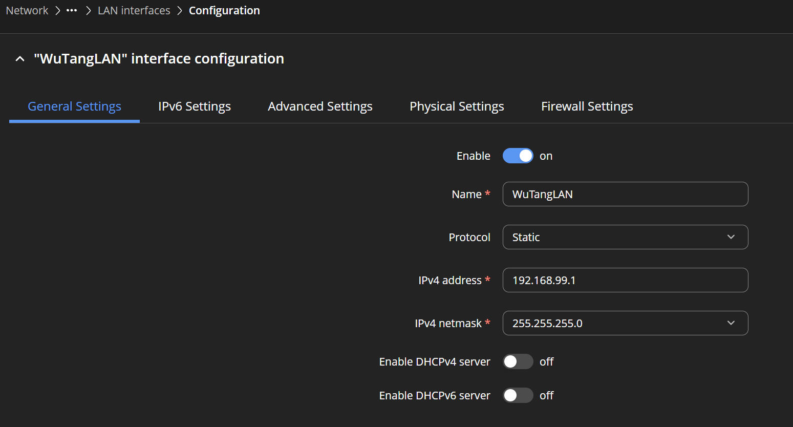
Task: Open the Advanced Settings tab
Action: coord(320,106)
